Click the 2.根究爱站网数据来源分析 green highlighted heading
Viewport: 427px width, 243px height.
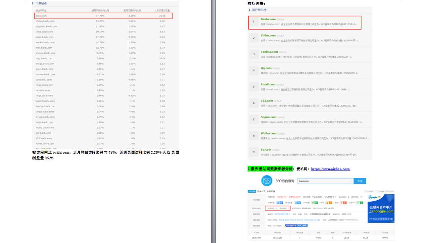click(270, 169)
